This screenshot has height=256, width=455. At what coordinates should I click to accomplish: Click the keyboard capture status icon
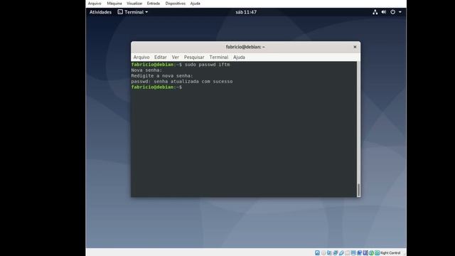click(377, 253)
